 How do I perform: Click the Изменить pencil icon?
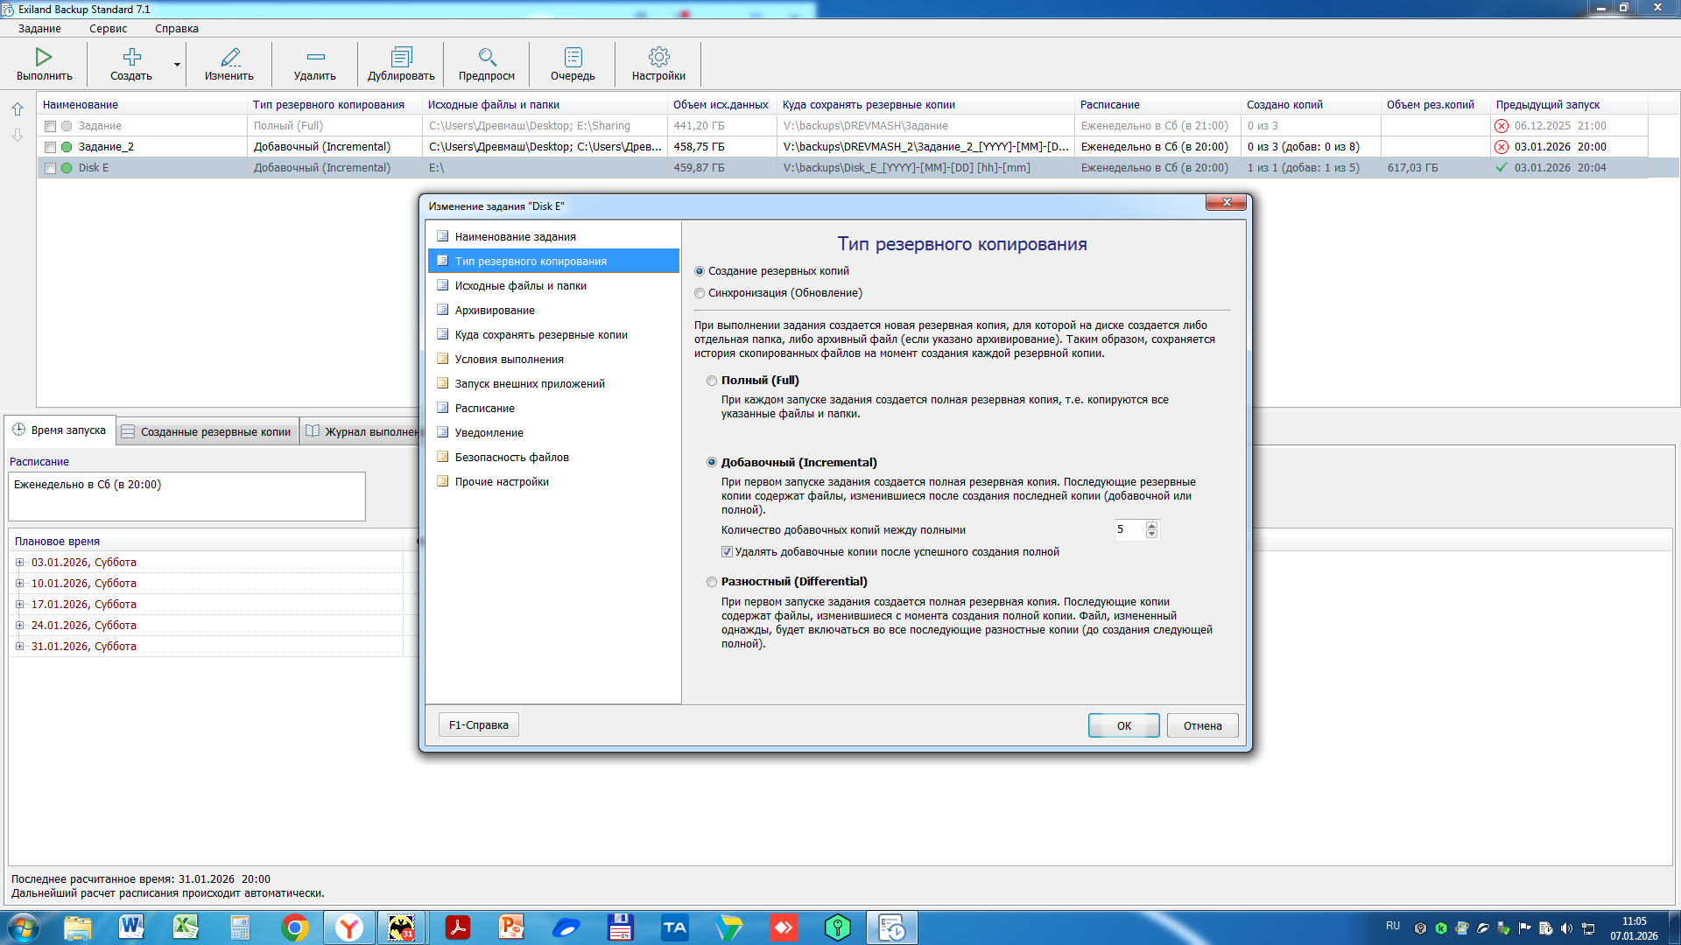[x=229, y=58]
